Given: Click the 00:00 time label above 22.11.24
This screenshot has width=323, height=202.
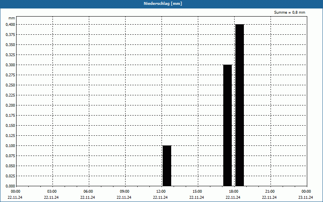Looking at the screenshot, I should point(15,191).
